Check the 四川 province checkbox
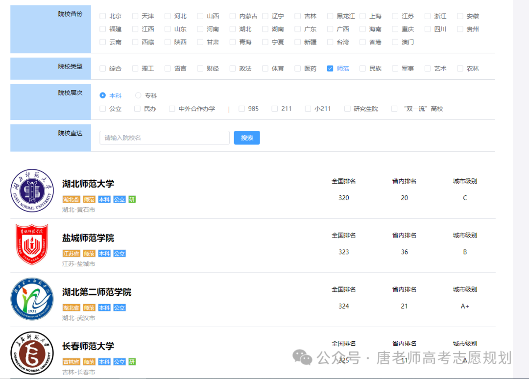529x379 pixels. pyautogui.click(x=428, y=29)
